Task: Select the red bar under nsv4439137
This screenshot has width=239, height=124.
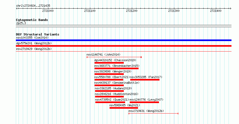Action: pyautogui.click(x=109, y=85)
